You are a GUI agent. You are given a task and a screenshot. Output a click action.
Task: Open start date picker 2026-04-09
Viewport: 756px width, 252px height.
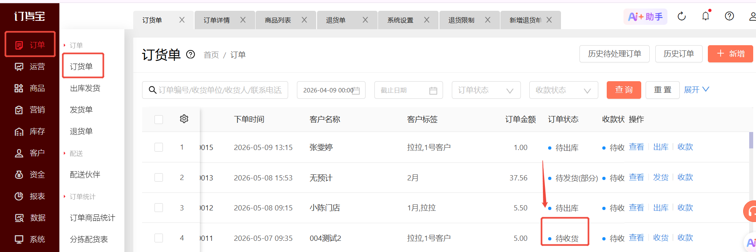[x=331, y=90]
